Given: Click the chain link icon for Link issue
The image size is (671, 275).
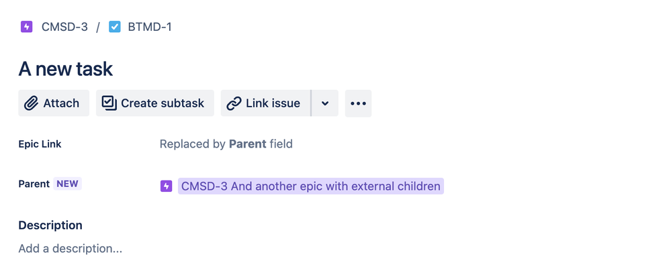Looking at the screenshot, I should point(234,103).
